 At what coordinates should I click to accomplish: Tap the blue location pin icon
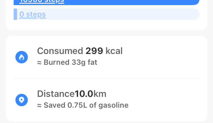pos(22,100)
